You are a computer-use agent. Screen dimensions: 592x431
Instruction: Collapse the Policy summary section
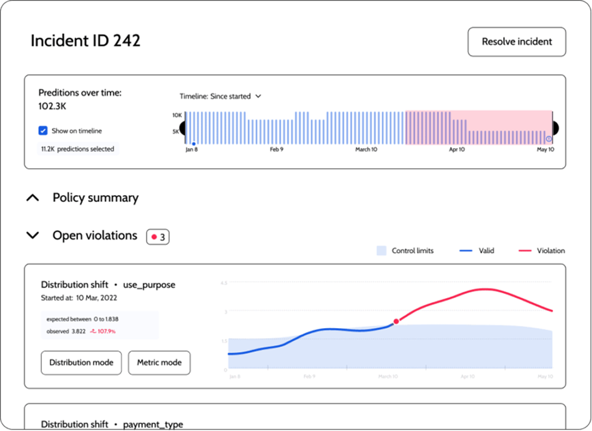pyautogui.click(x=33, y=197)
